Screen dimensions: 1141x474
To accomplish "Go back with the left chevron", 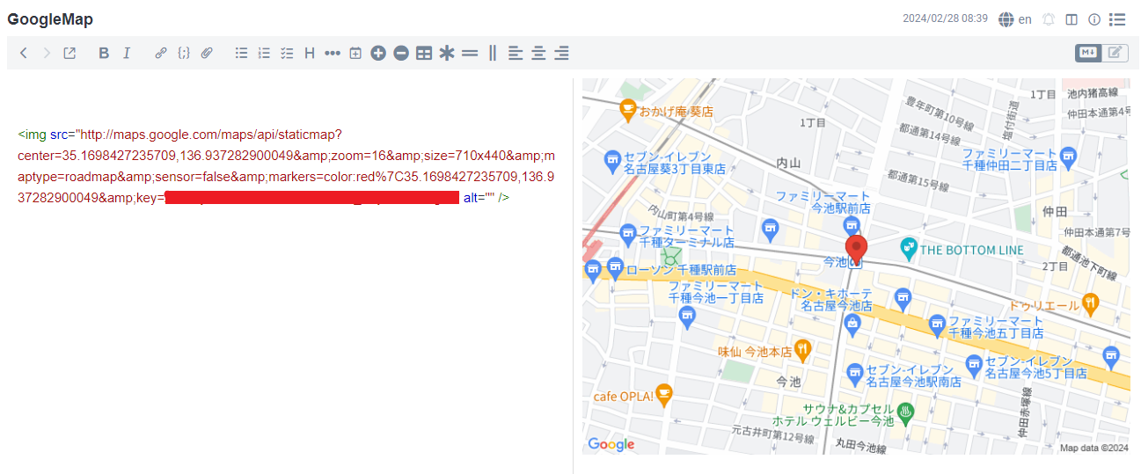I will tap(24, 53).
